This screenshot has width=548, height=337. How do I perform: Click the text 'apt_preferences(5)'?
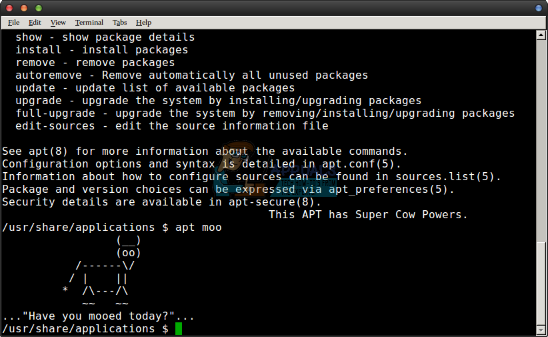[388, 190]
